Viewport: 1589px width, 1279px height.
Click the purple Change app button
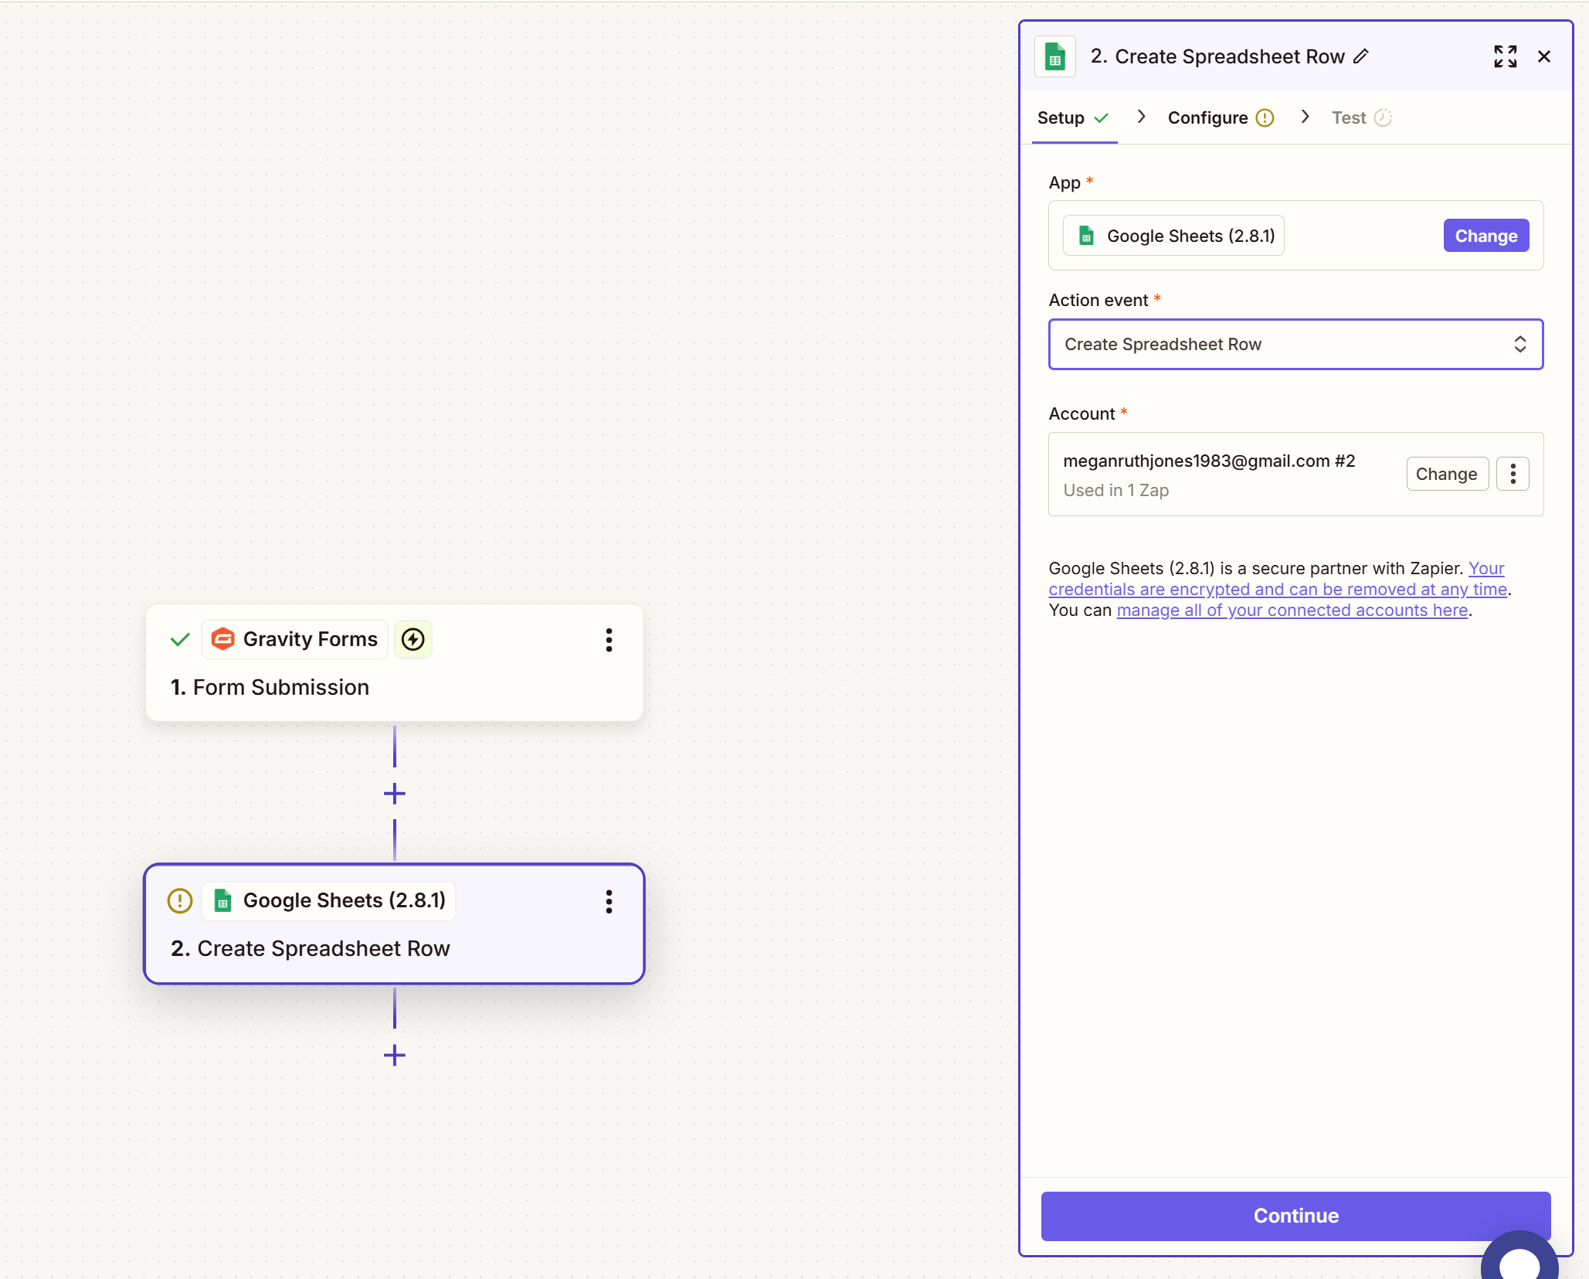(x=1485, y=236)
